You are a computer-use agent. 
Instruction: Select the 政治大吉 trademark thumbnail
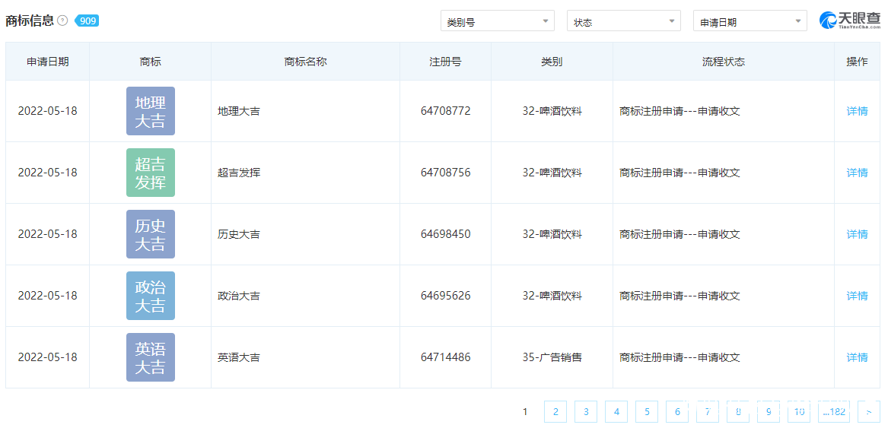pos(150,296)
